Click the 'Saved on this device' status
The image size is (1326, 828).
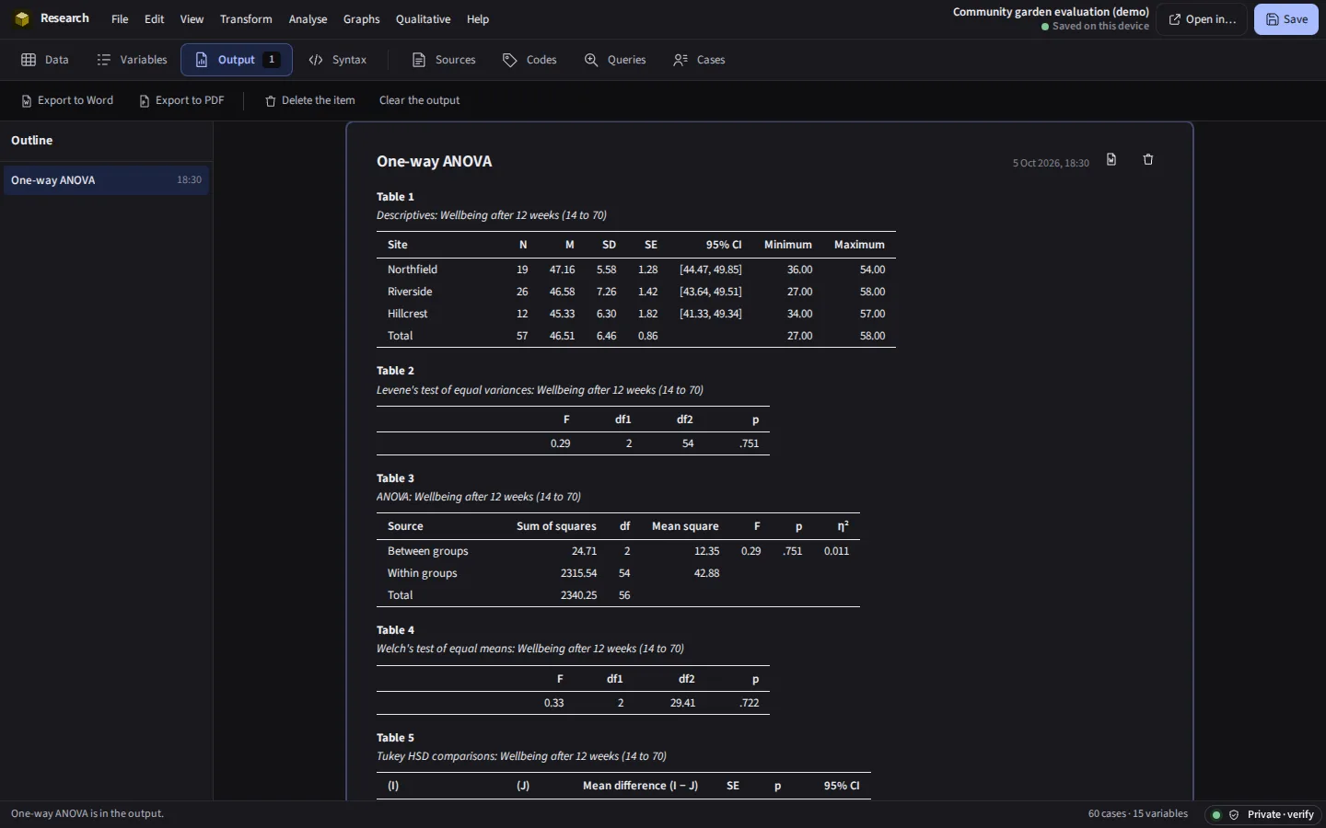(1096, 27)
